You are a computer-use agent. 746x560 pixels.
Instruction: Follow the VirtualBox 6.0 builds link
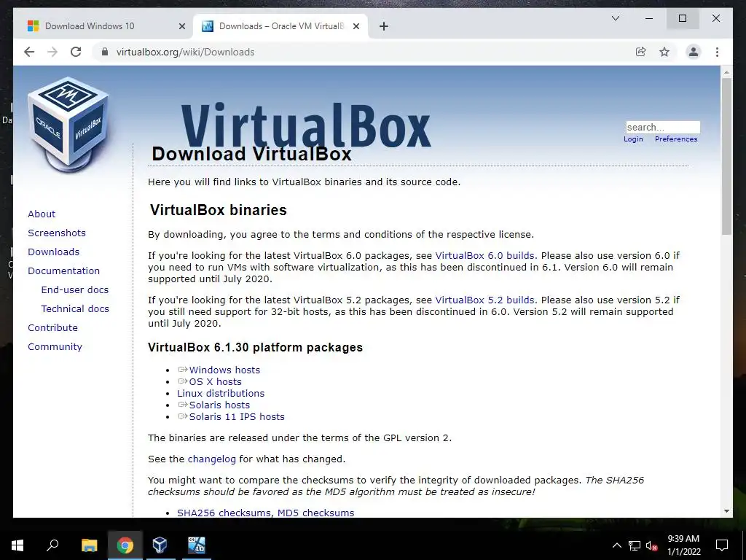(484, 256)
